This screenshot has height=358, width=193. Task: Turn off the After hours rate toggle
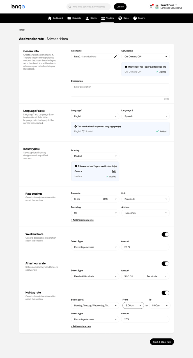[165, 264]
